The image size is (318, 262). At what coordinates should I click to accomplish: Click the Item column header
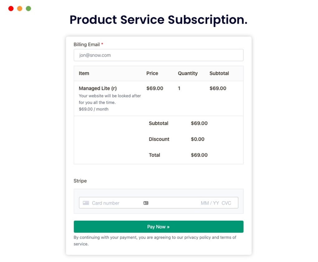click(84, 73)
